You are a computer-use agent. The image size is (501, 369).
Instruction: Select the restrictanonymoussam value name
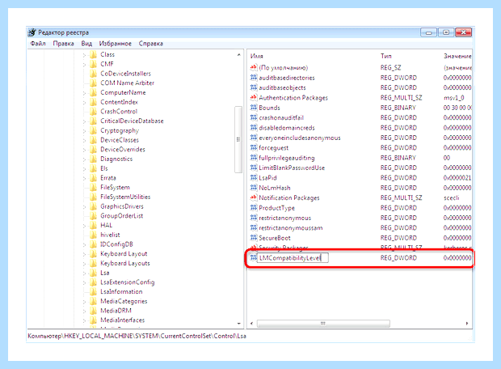(291, 228)
